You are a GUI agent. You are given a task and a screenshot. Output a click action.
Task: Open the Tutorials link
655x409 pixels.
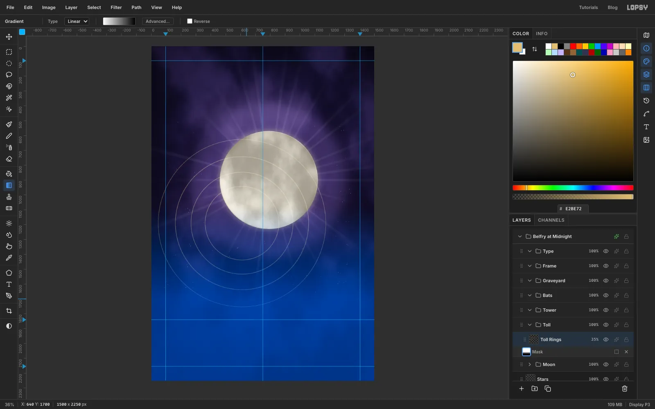click(588, 7)
